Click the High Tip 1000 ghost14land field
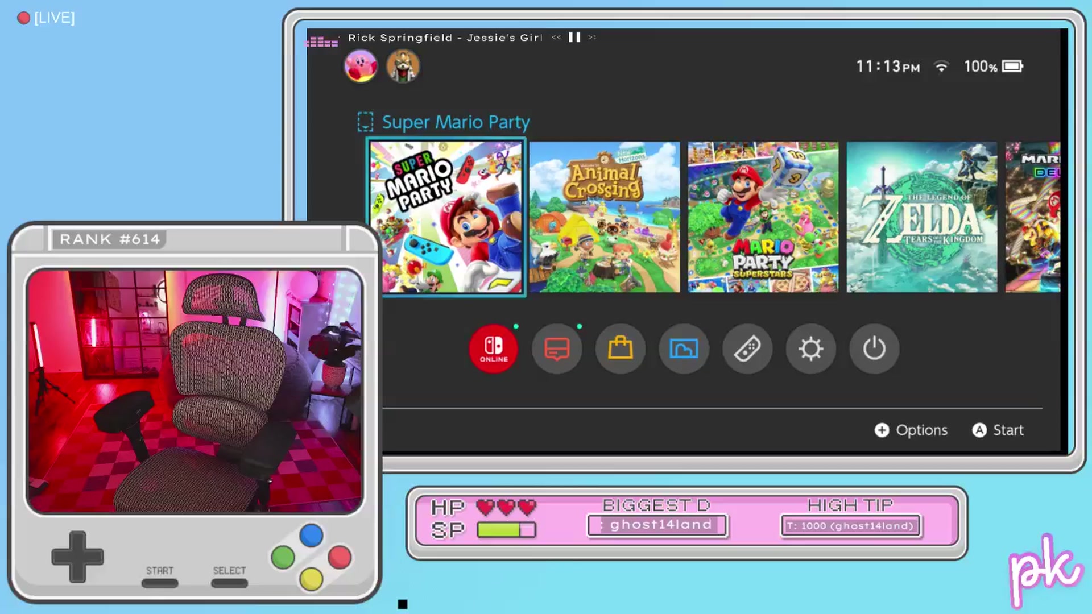The width and height of the screenshot is (1092, 614). [850, 526]
